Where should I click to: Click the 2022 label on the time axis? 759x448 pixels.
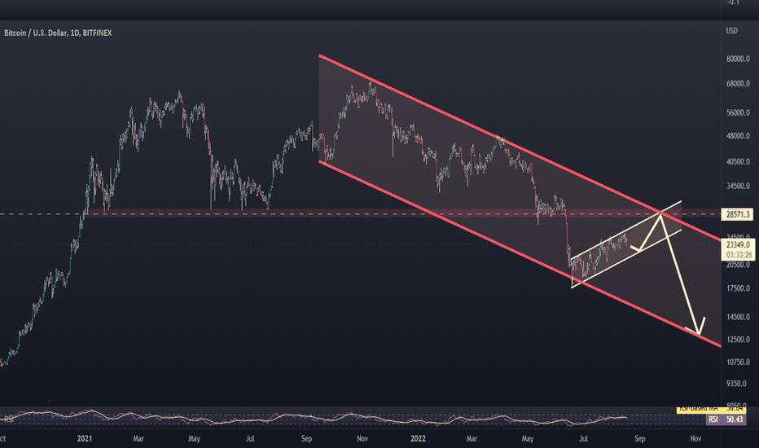(x=418, y=439)
